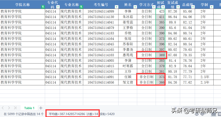The height and width of the screenshot is (117, 221).
Task: Select the initial score cell 369
Action: pyautogui.click(x=161, y=55)
